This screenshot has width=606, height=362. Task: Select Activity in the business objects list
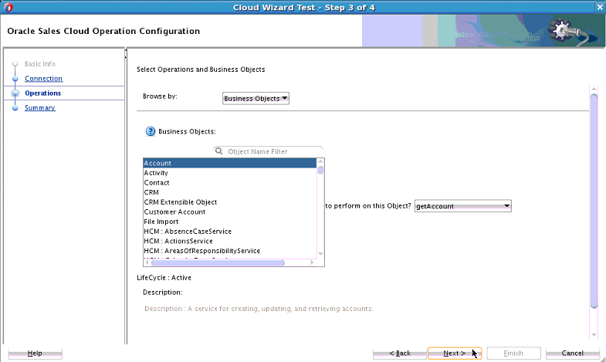pyautogui.click(x=229, y=173)
